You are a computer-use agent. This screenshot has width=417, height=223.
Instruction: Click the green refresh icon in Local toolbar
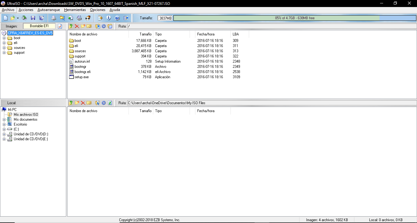coord(110,103)
